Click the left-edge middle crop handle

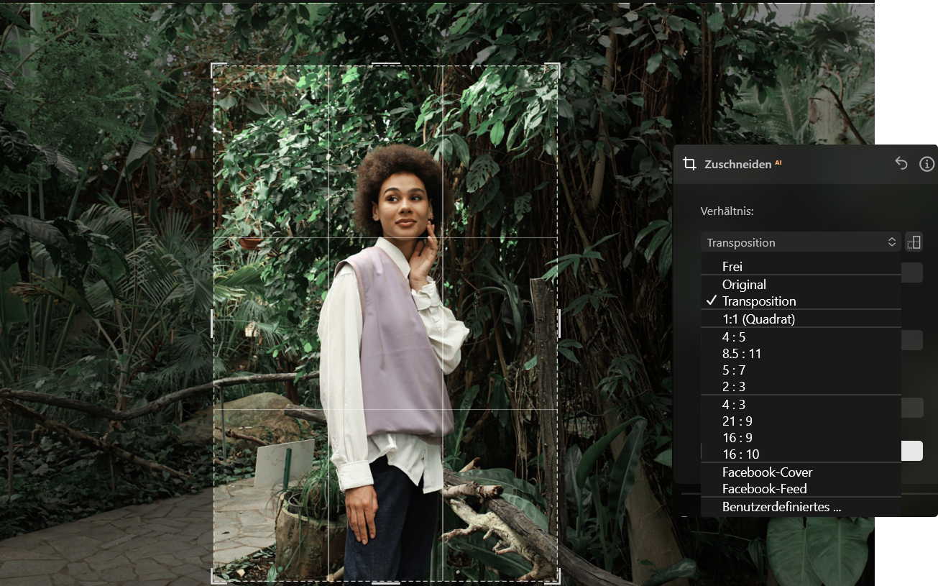pos(213,323)
